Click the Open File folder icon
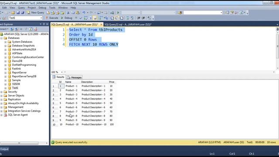This screenshot has width=279, height=157. [x=13, y=13]
